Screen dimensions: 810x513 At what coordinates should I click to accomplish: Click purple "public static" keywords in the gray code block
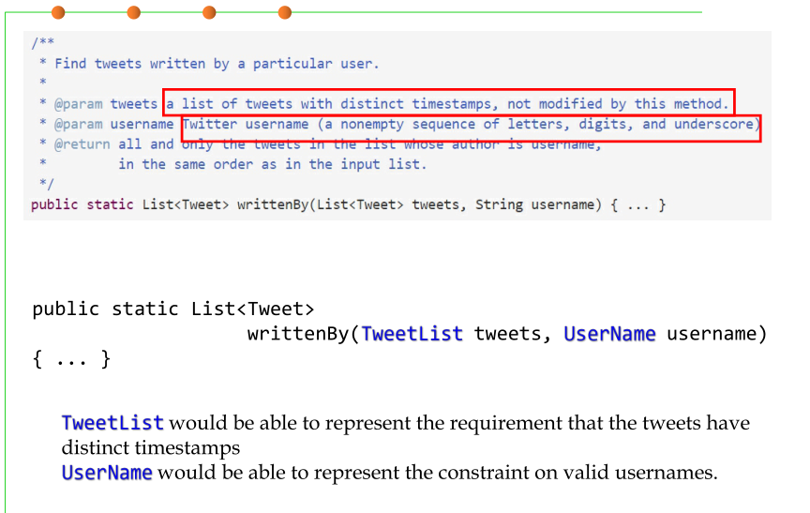coord(82,205)
